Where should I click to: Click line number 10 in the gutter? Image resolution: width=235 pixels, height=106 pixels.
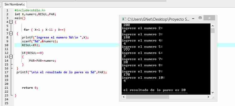pyautogui.click(x=6, y=45)
